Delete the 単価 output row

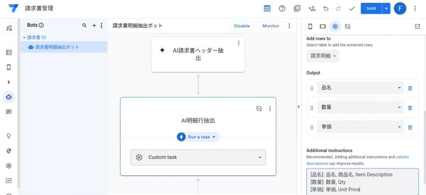pos(410,127)
